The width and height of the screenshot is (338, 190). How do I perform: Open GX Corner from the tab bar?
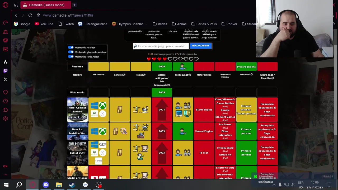coord(16,5)
